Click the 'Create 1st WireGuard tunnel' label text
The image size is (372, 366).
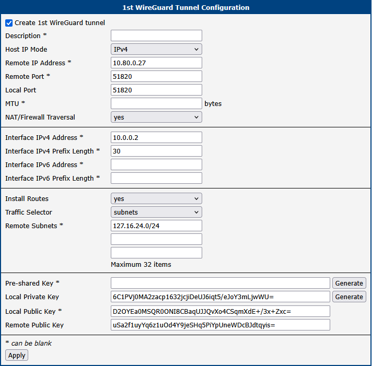(60, 23)
